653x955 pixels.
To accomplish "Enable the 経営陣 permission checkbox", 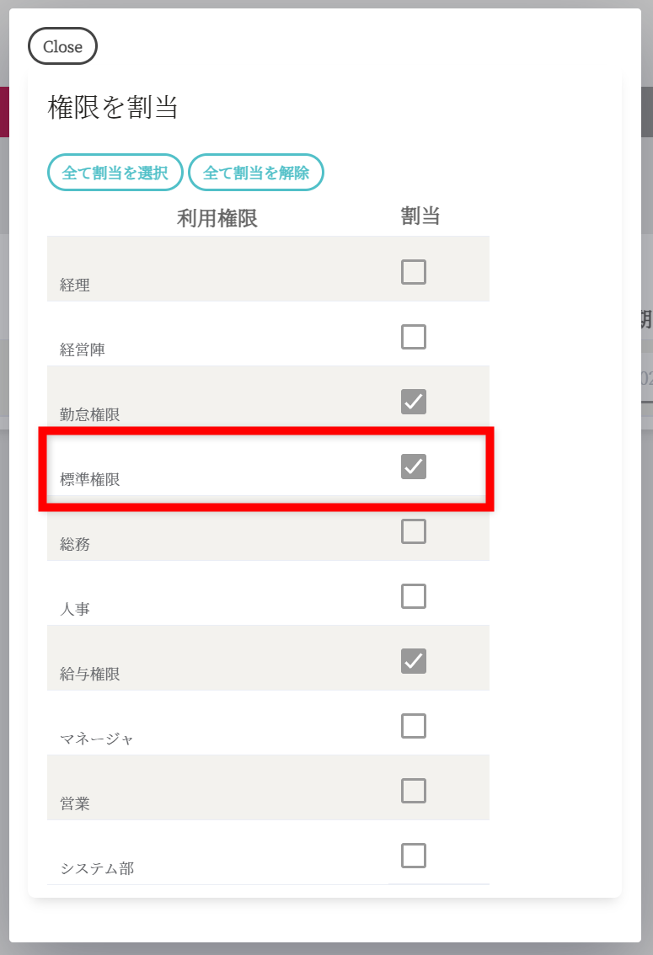I will click(x=414, y=337).
